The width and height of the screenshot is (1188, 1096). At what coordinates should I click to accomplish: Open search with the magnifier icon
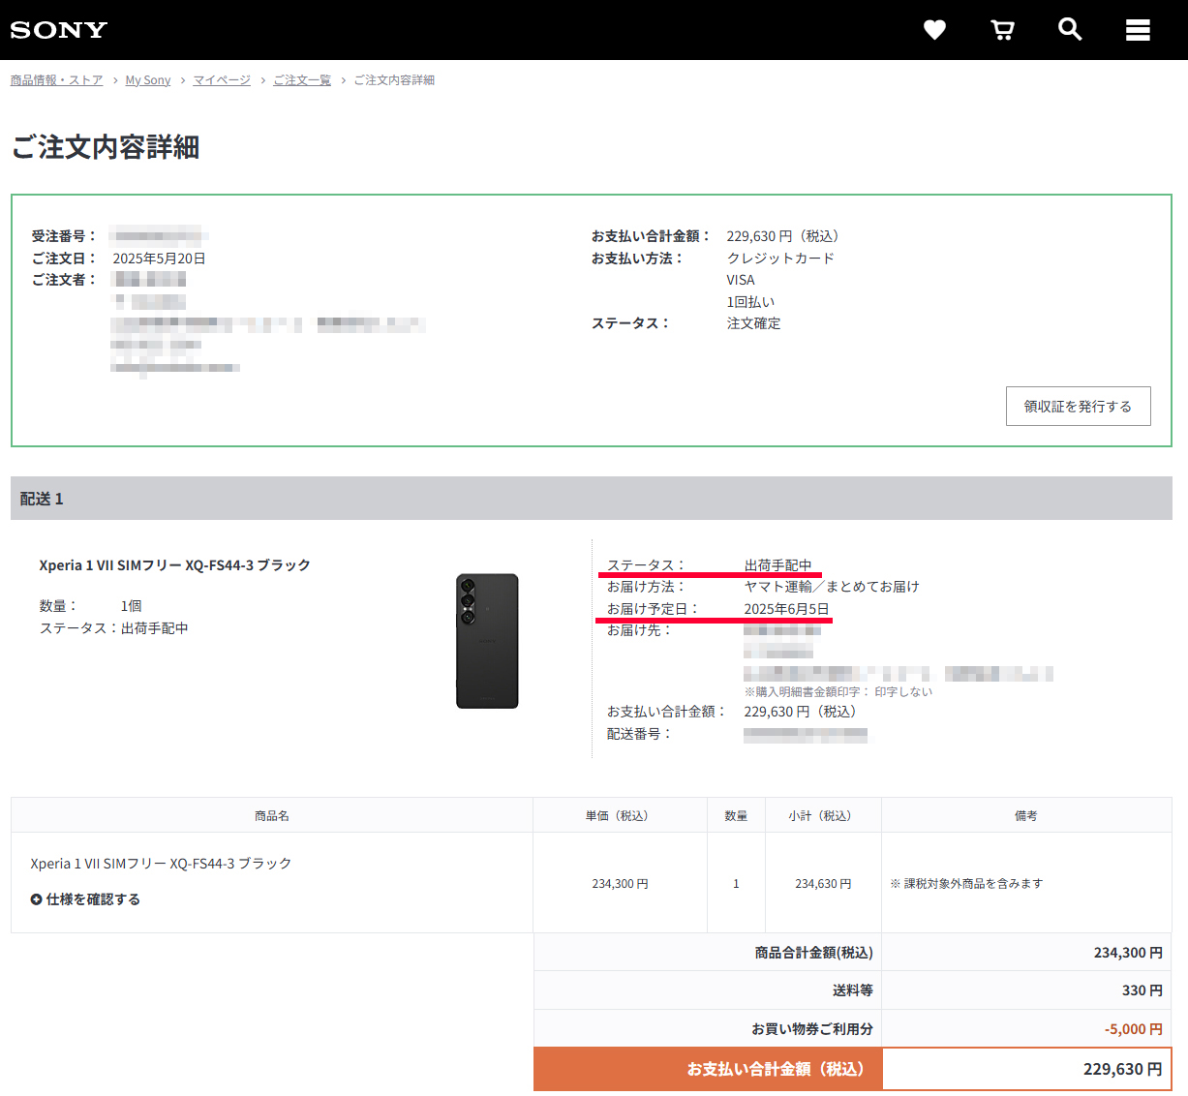1070,29
